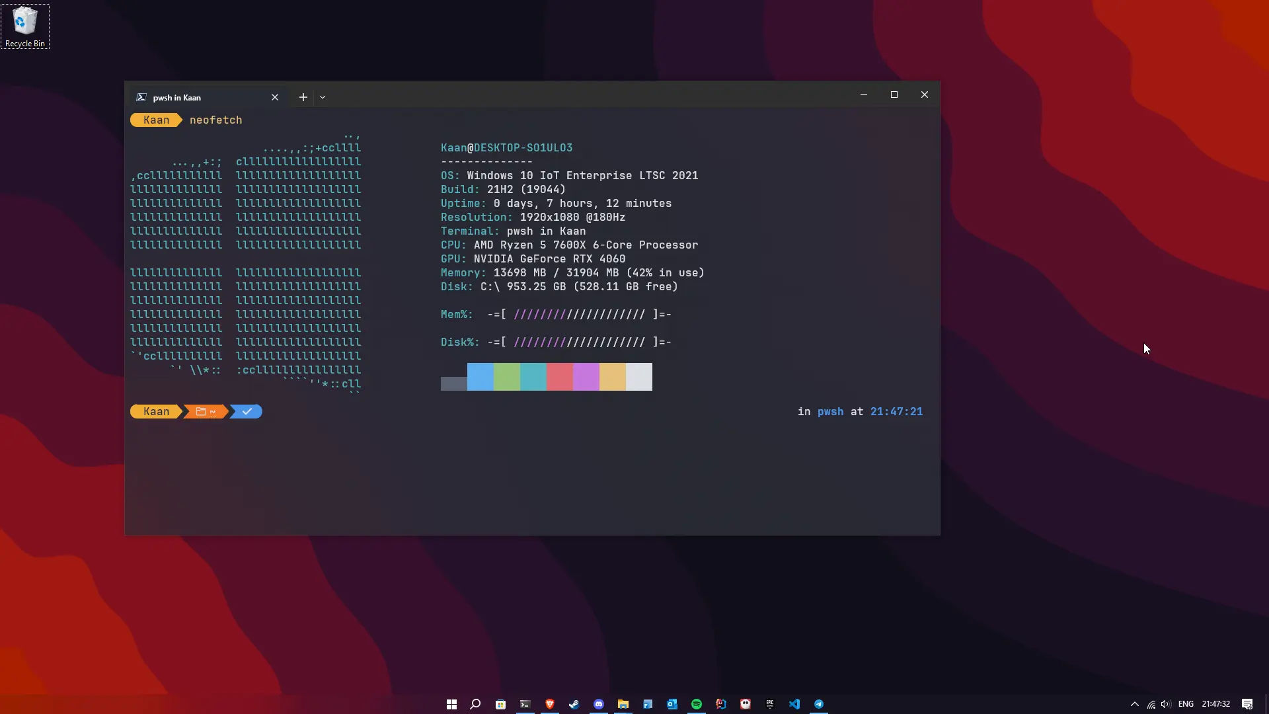Click the Disk% usage bar
The height and width of the screenshot is (714, 1269).
(580, 342)
